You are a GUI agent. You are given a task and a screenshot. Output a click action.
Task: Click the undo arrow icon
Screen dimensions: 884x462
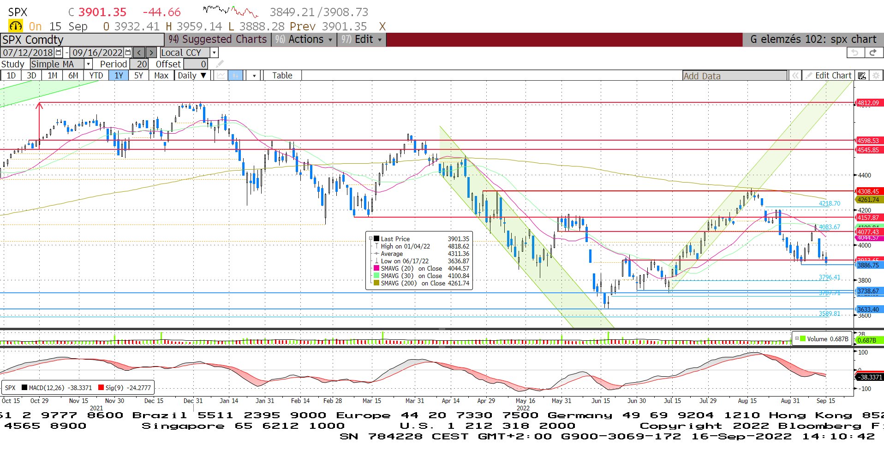855,53
